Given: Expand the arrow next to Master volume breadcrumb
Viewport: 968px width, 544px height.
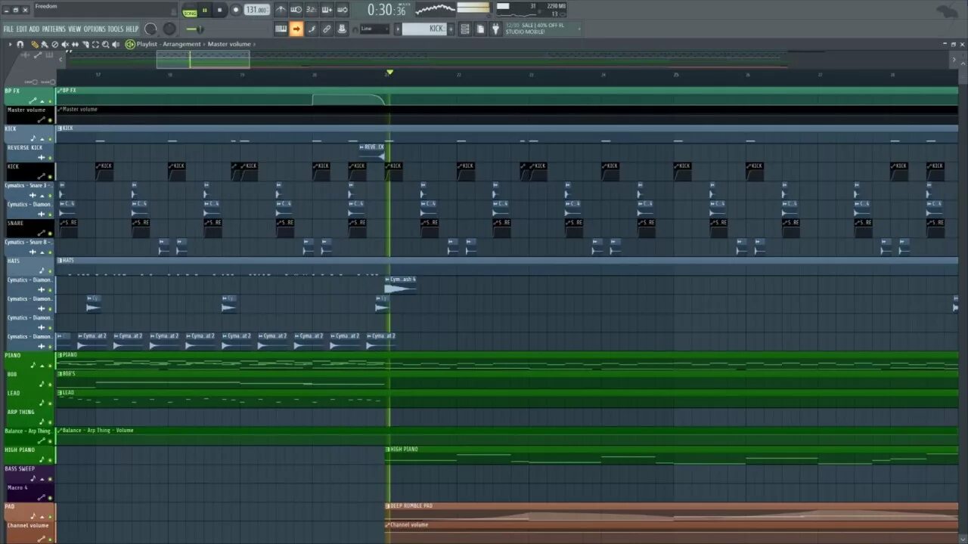Looking at the screenshot, I should click(255, 44).
